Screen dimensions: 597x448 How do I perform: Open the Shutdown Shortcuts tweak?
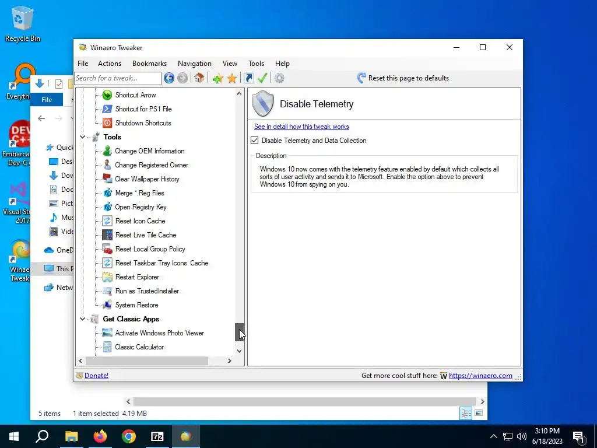point(143,123)
